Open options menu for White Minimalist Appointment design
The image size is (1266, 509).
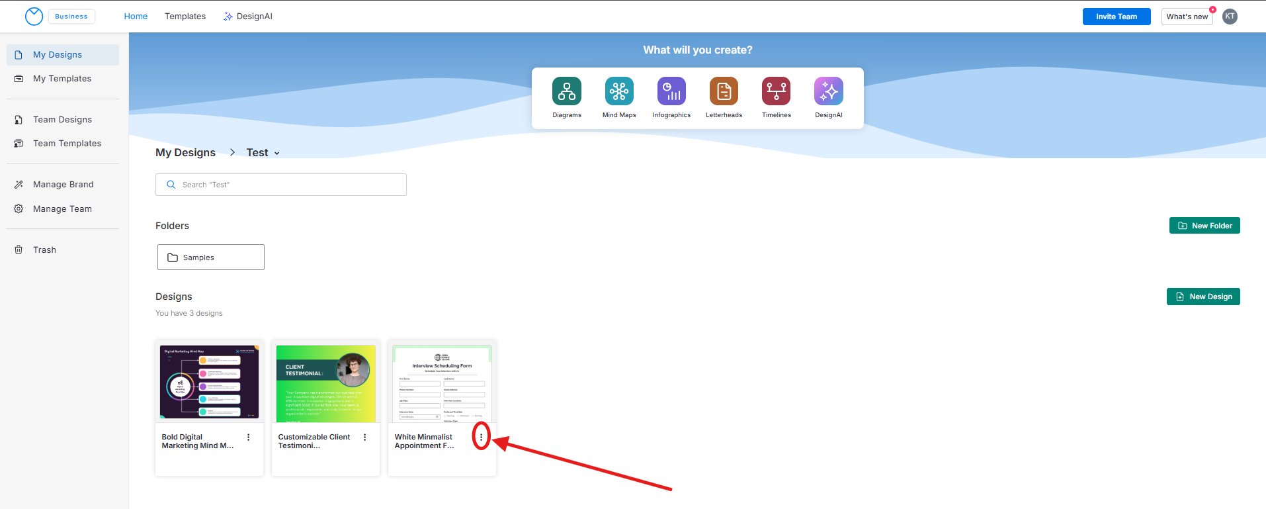(481, 437)
